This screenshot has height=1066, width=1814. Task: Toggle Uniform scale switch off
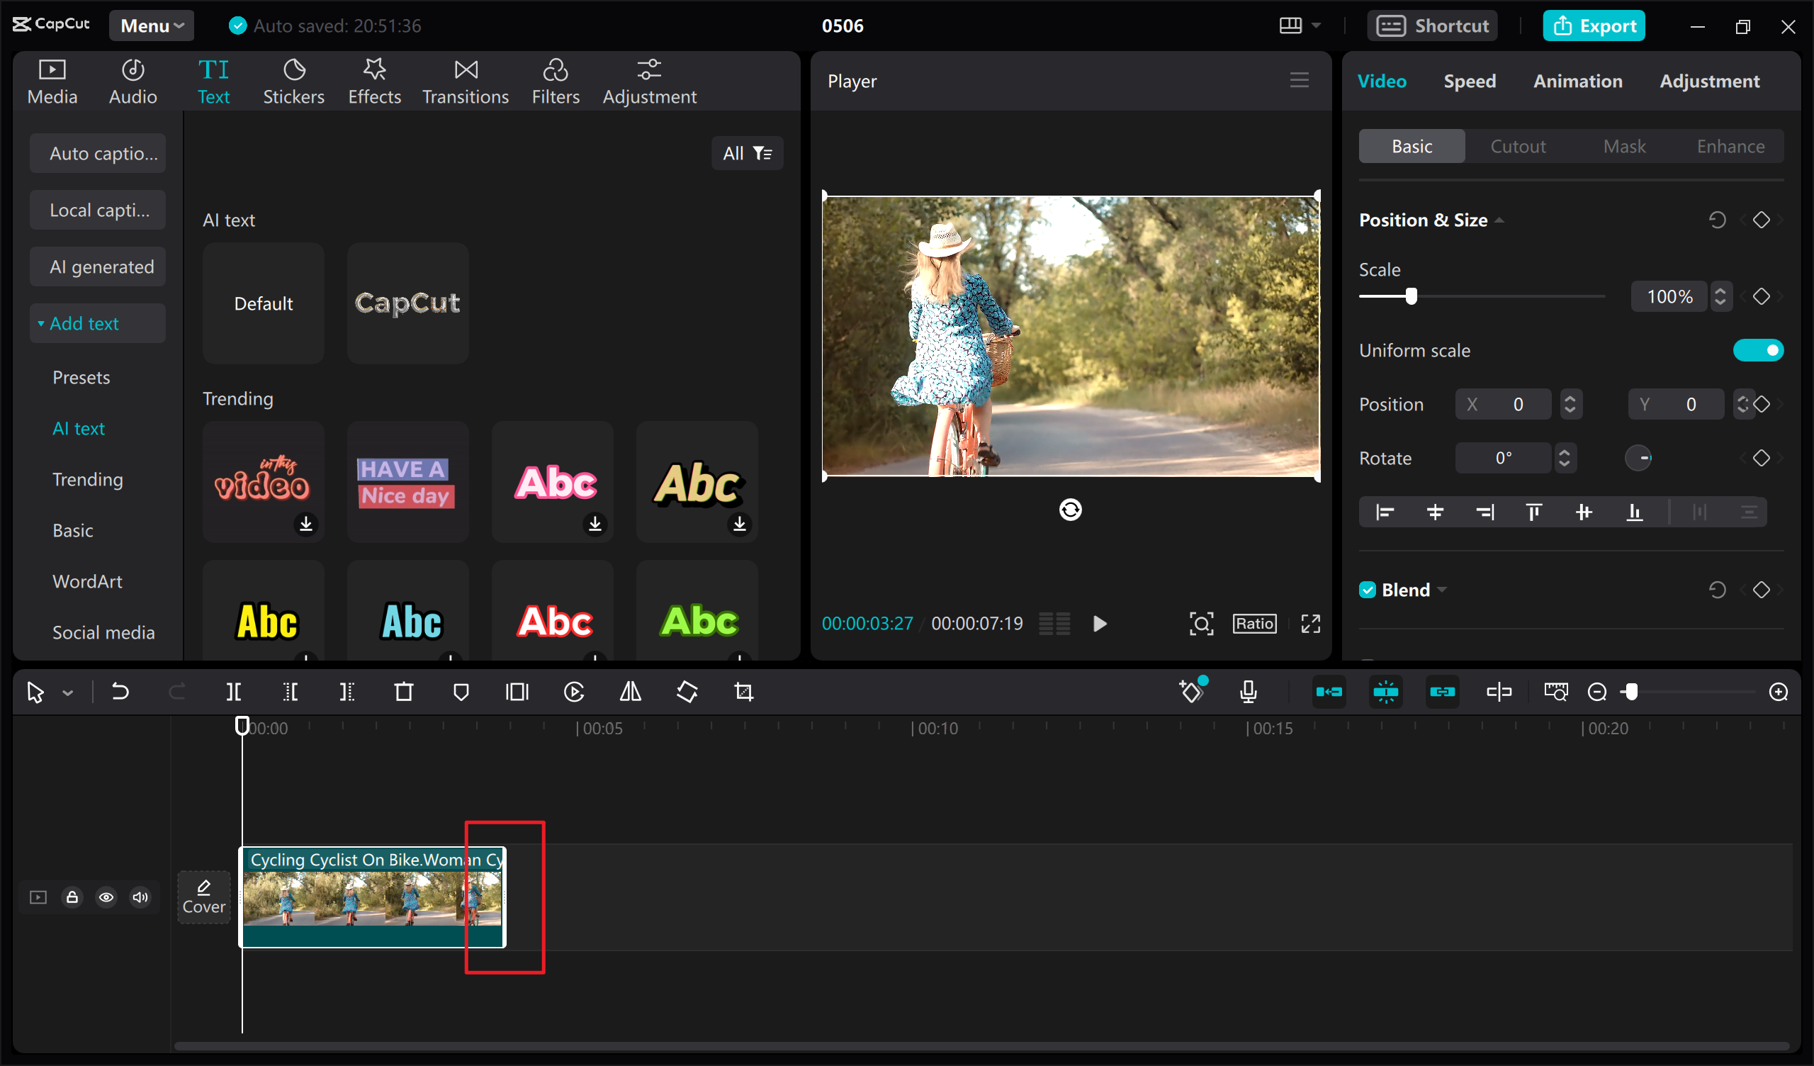(x=1759, y=350)
